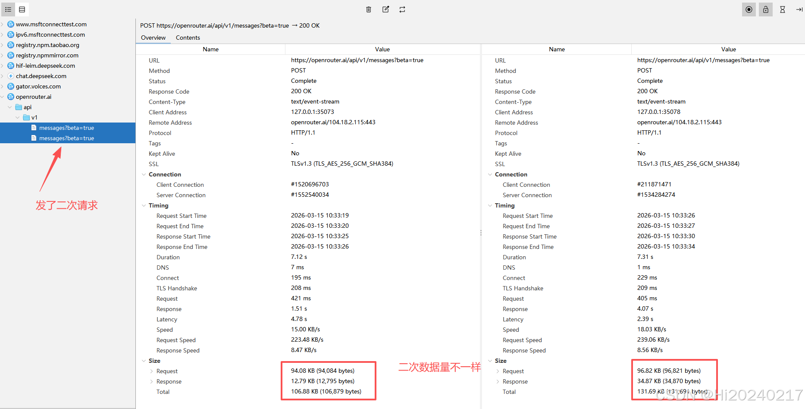Collapse left pane Connection section
This screenshot has height=409, width=805.
click(x=144, y=174)
